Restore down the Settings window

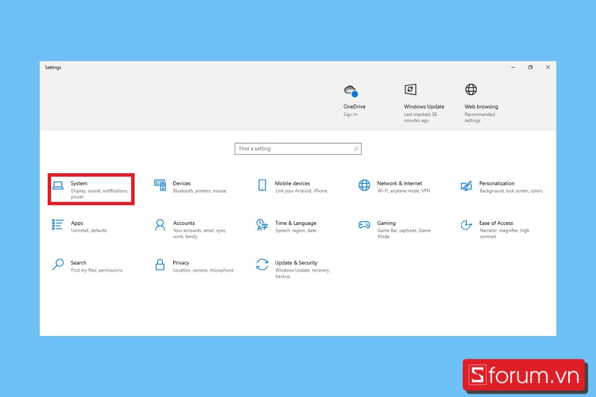pyautogui.click(x=530, y=67)
